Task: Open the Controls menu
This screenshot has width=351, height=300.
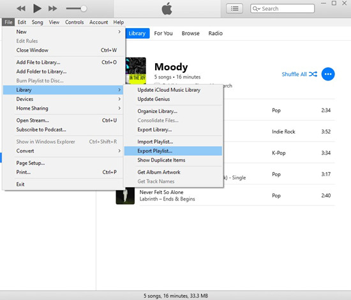Action: point(74,22)
